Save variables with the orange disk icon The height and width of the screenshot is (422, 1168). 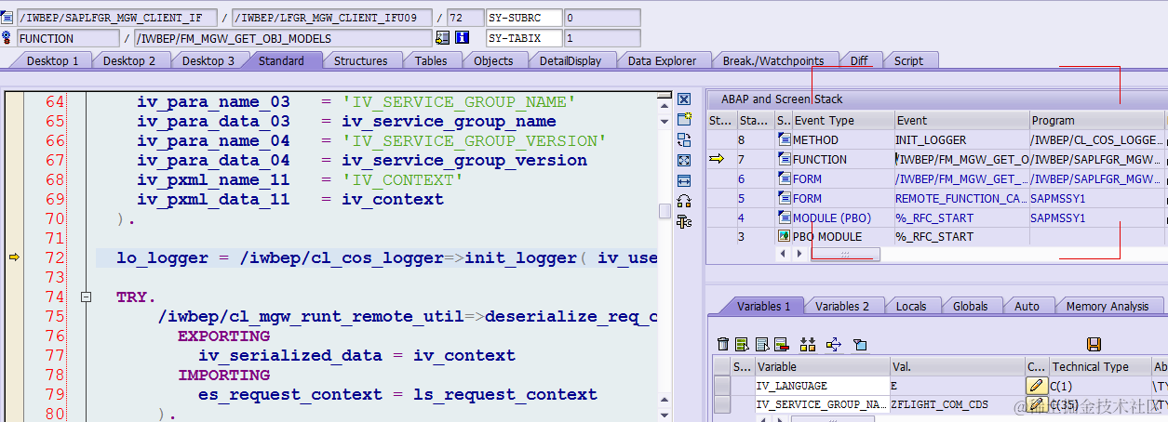click(x=1094, y=344)
